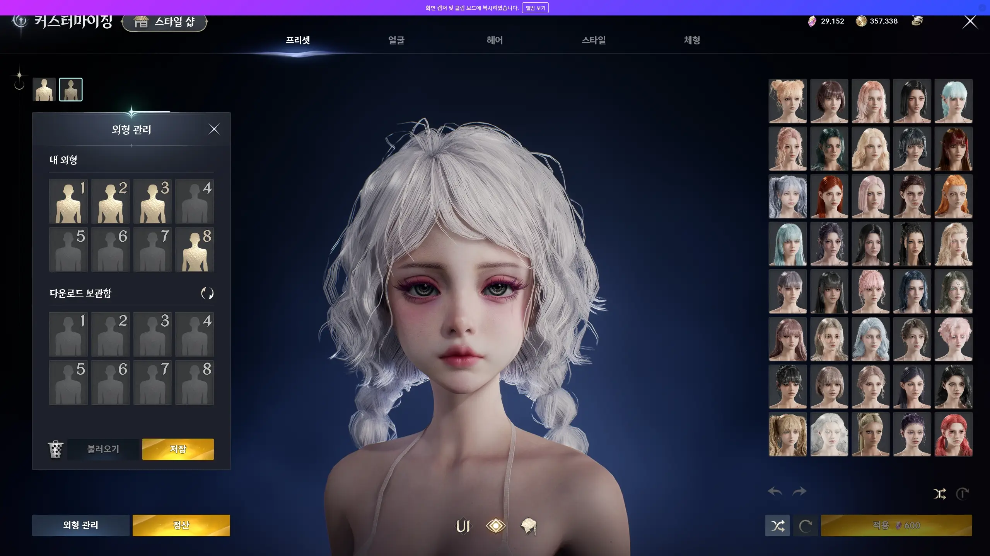
Task: Click the stacked coins currency icon
Action: coord(917,20)
